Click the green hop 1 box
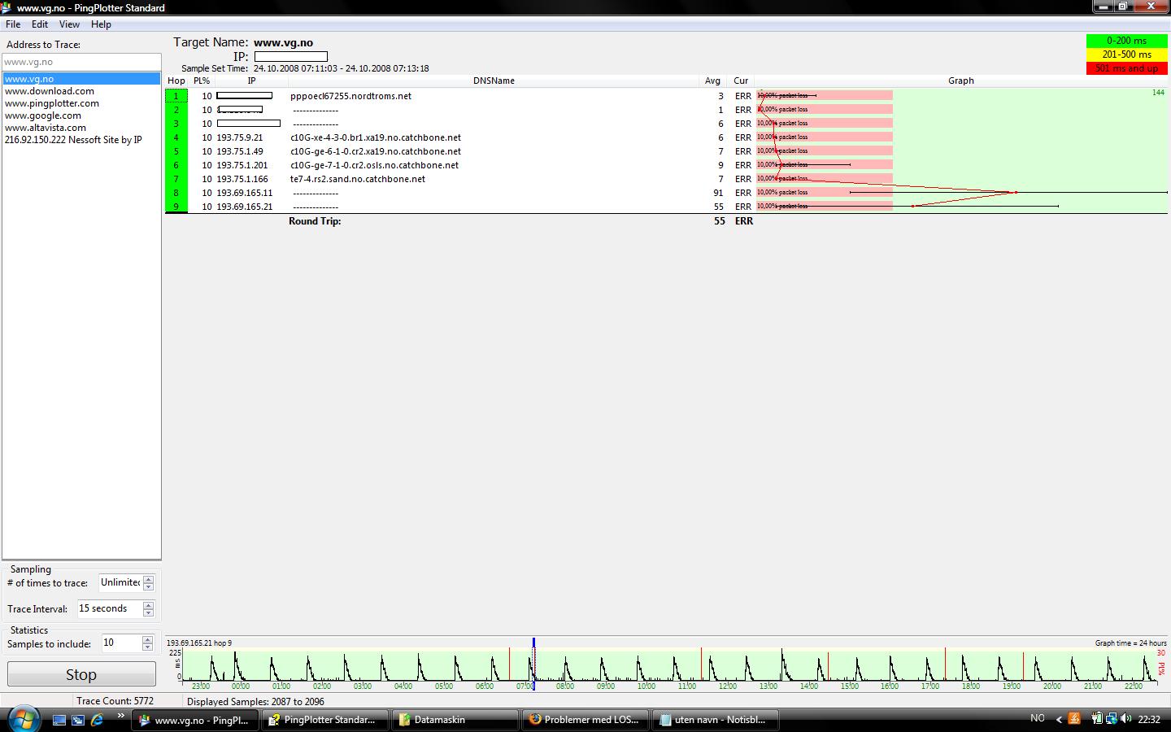 coord(176,96)
